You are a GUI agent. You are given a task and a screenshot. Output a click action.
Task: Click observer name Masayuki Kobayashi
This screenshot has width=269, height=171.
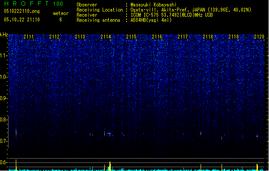pos(154,5)
